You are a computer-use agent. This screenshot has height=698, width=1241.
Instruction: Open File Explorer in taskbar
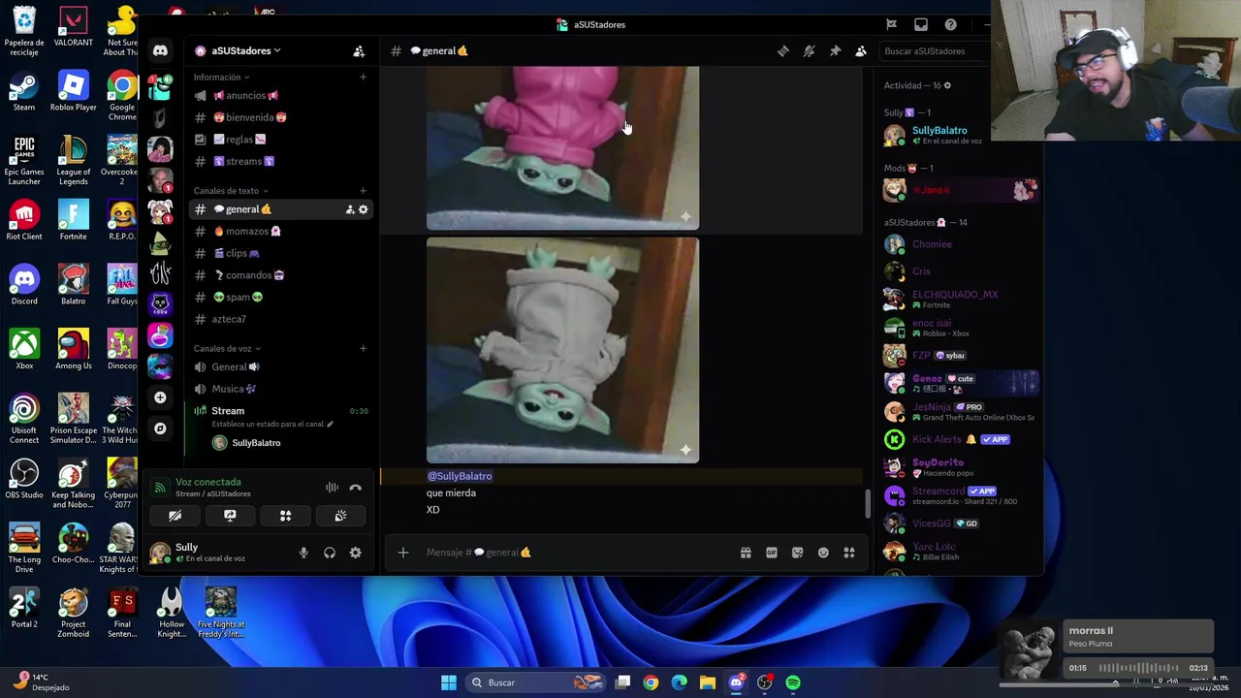(x=708, y=682)
